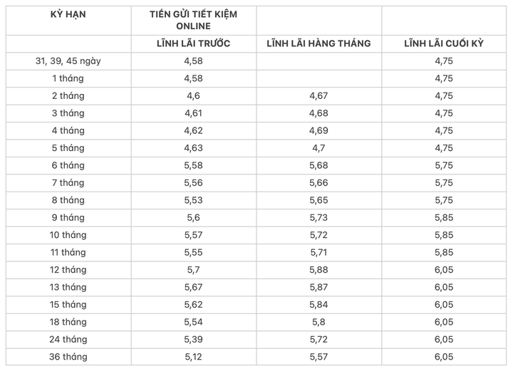Click the 5,84 value in 15 tháng row
513x371 pixels.
click(x=318, y=304)
